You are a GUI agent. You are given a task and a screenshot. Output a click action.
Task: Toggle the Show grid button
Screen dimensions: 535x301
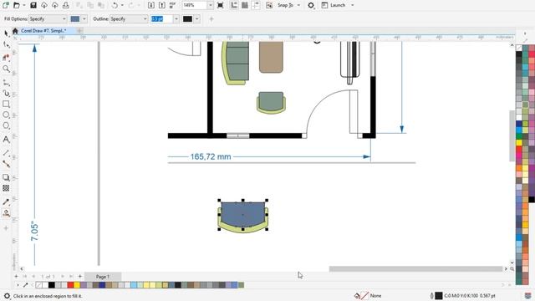[245, 5]
